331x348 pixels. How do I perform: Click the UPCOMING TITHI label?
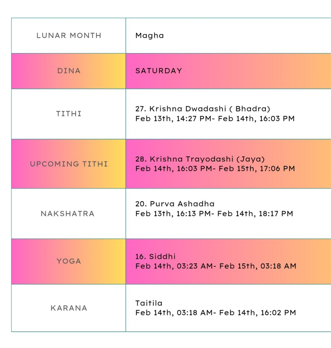pos(69,164)
